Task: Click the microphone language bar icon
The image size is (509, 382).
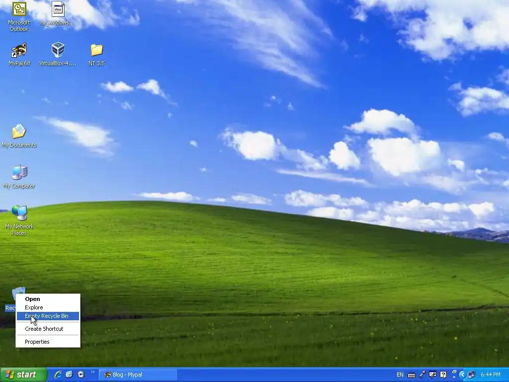Action: point(423,375)
